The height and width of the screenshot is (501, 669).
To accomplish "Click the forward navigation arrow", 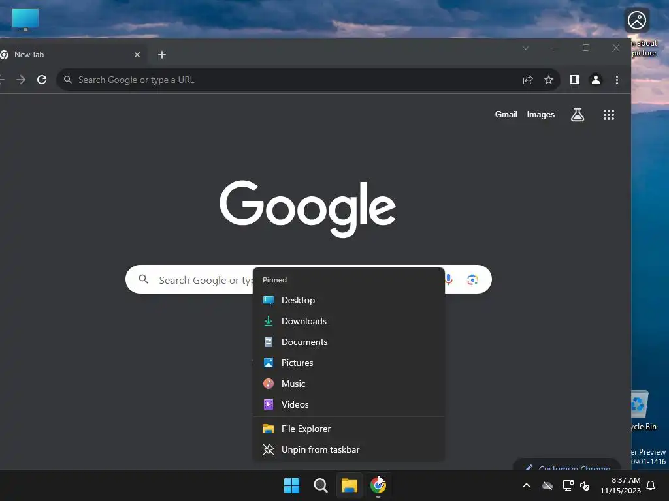I will point(21,80).
